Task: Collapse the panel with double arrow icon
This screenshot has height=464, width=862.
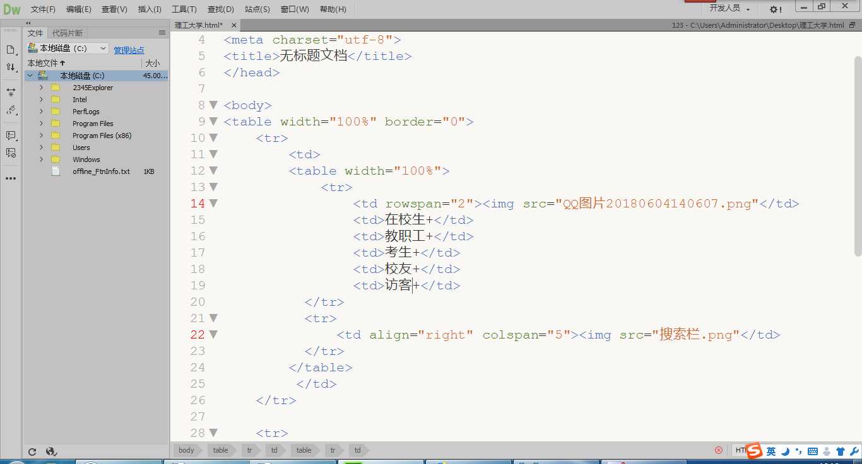Action: 28,23
